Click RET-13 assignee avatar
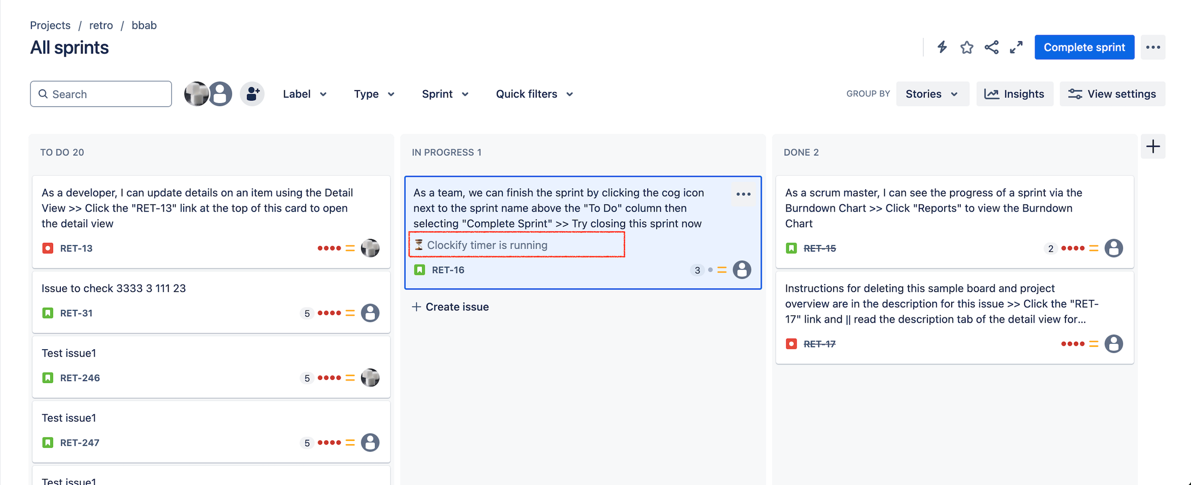Image resolution: width=1191 pixels, height=485 pixels. (x=370, y=248)
